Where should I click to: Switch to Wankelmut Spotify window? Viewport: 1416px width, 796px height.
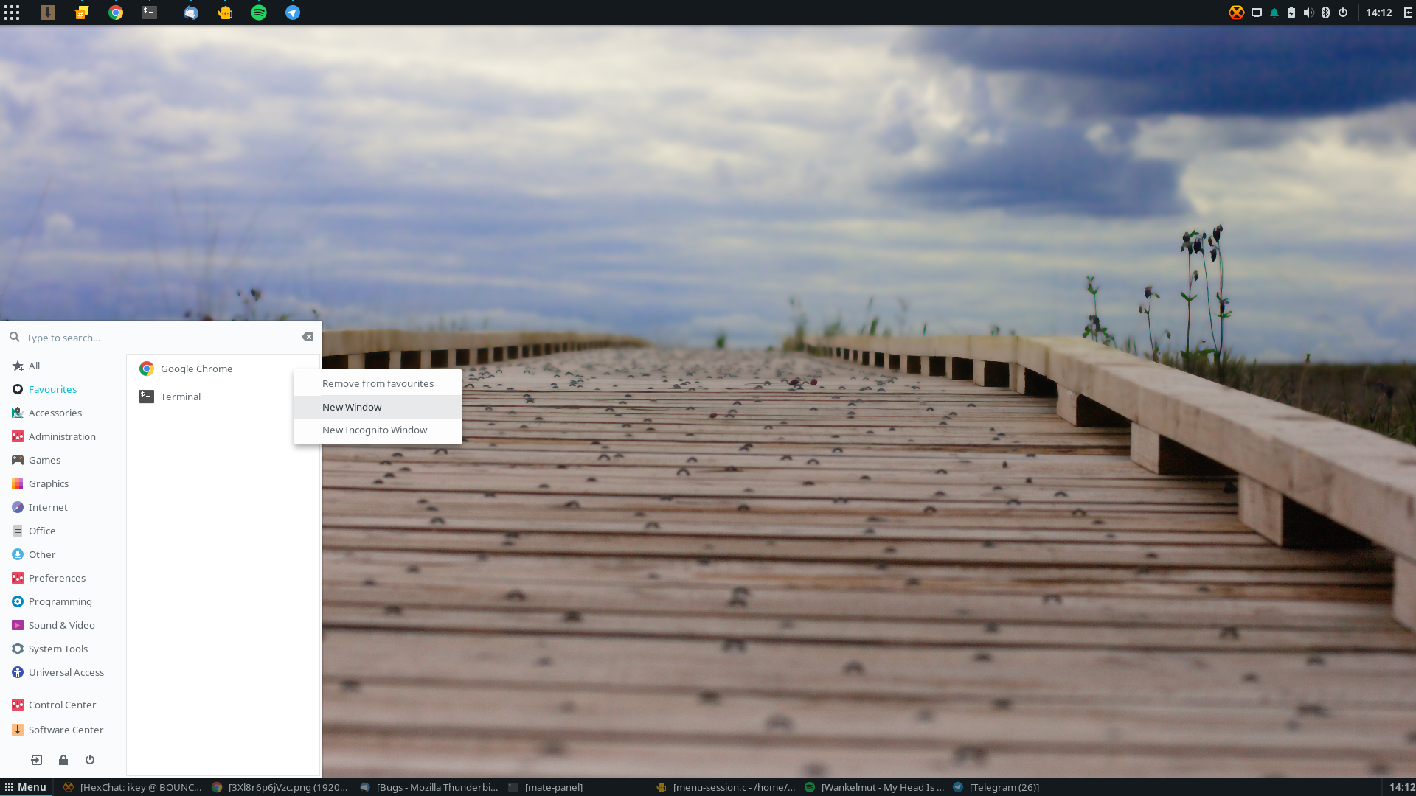tap(874, 787)
